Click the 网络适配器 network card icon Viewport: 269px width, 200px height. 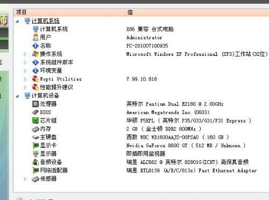[x=36, y=170]
